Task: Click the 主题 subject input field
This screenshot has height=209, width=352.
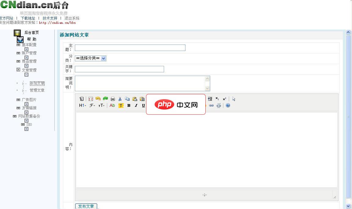Action: click(x=130, y=48)
